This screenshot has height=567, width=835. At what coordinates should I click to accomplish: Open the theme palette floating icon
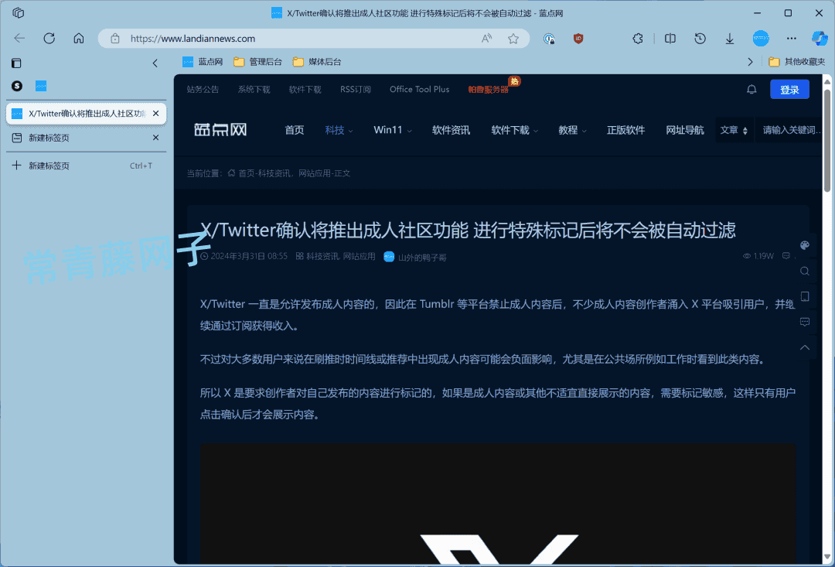coord(805,245)
